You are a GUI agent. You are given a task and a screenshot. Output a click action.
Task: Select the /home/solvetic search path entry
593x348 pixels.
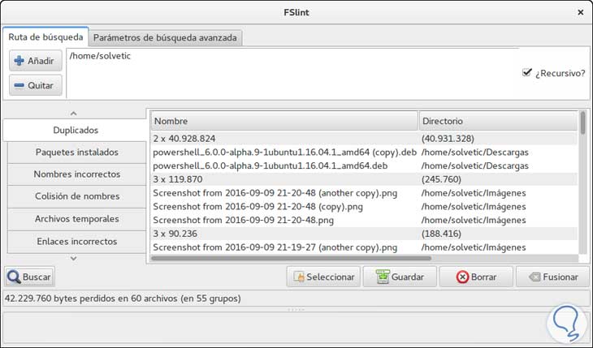[100, 56]
